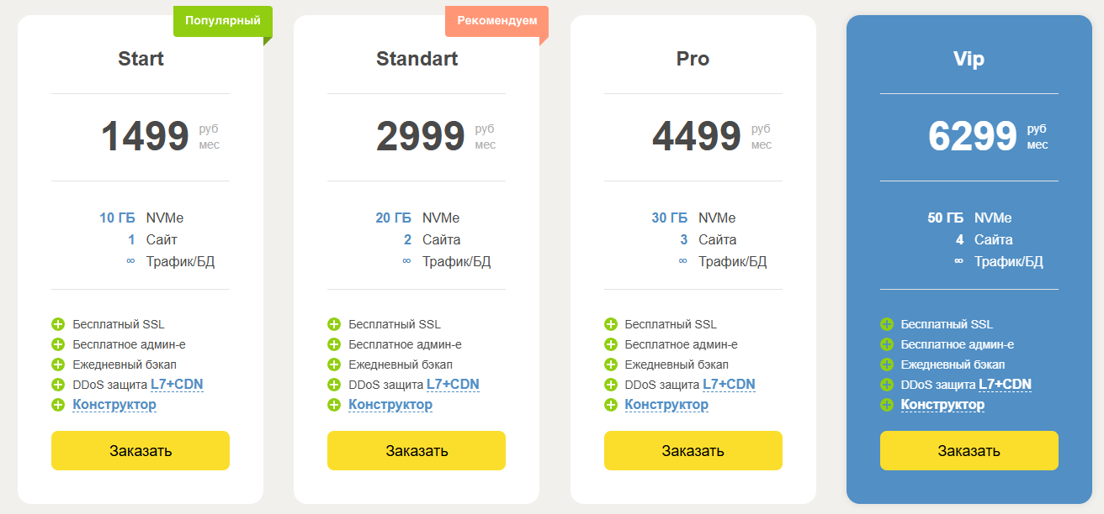Click the infinity icon in Start plan

coord(130,261)
